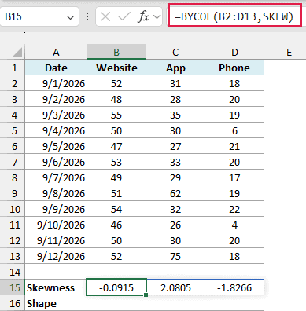306x311 pixels.
Task: Click the App header cell
Action: 175,68
